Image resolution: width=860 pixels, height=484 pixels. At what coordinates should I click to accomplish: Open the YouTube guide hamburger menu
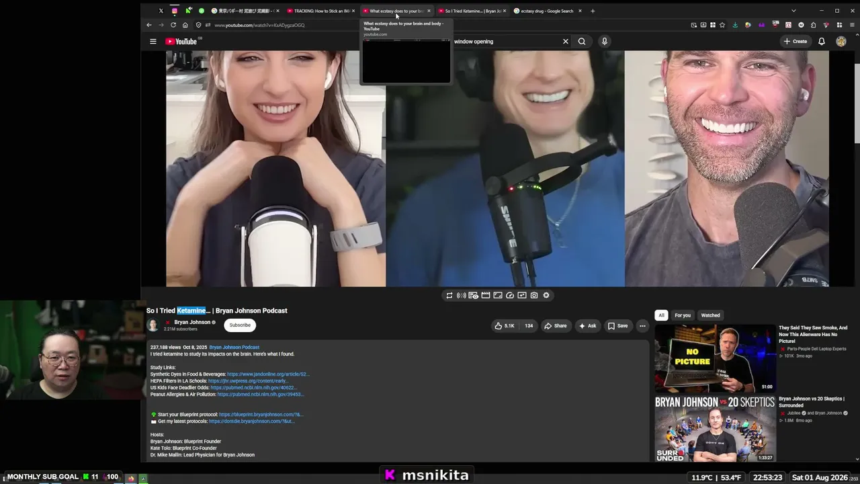coord(153,42)
